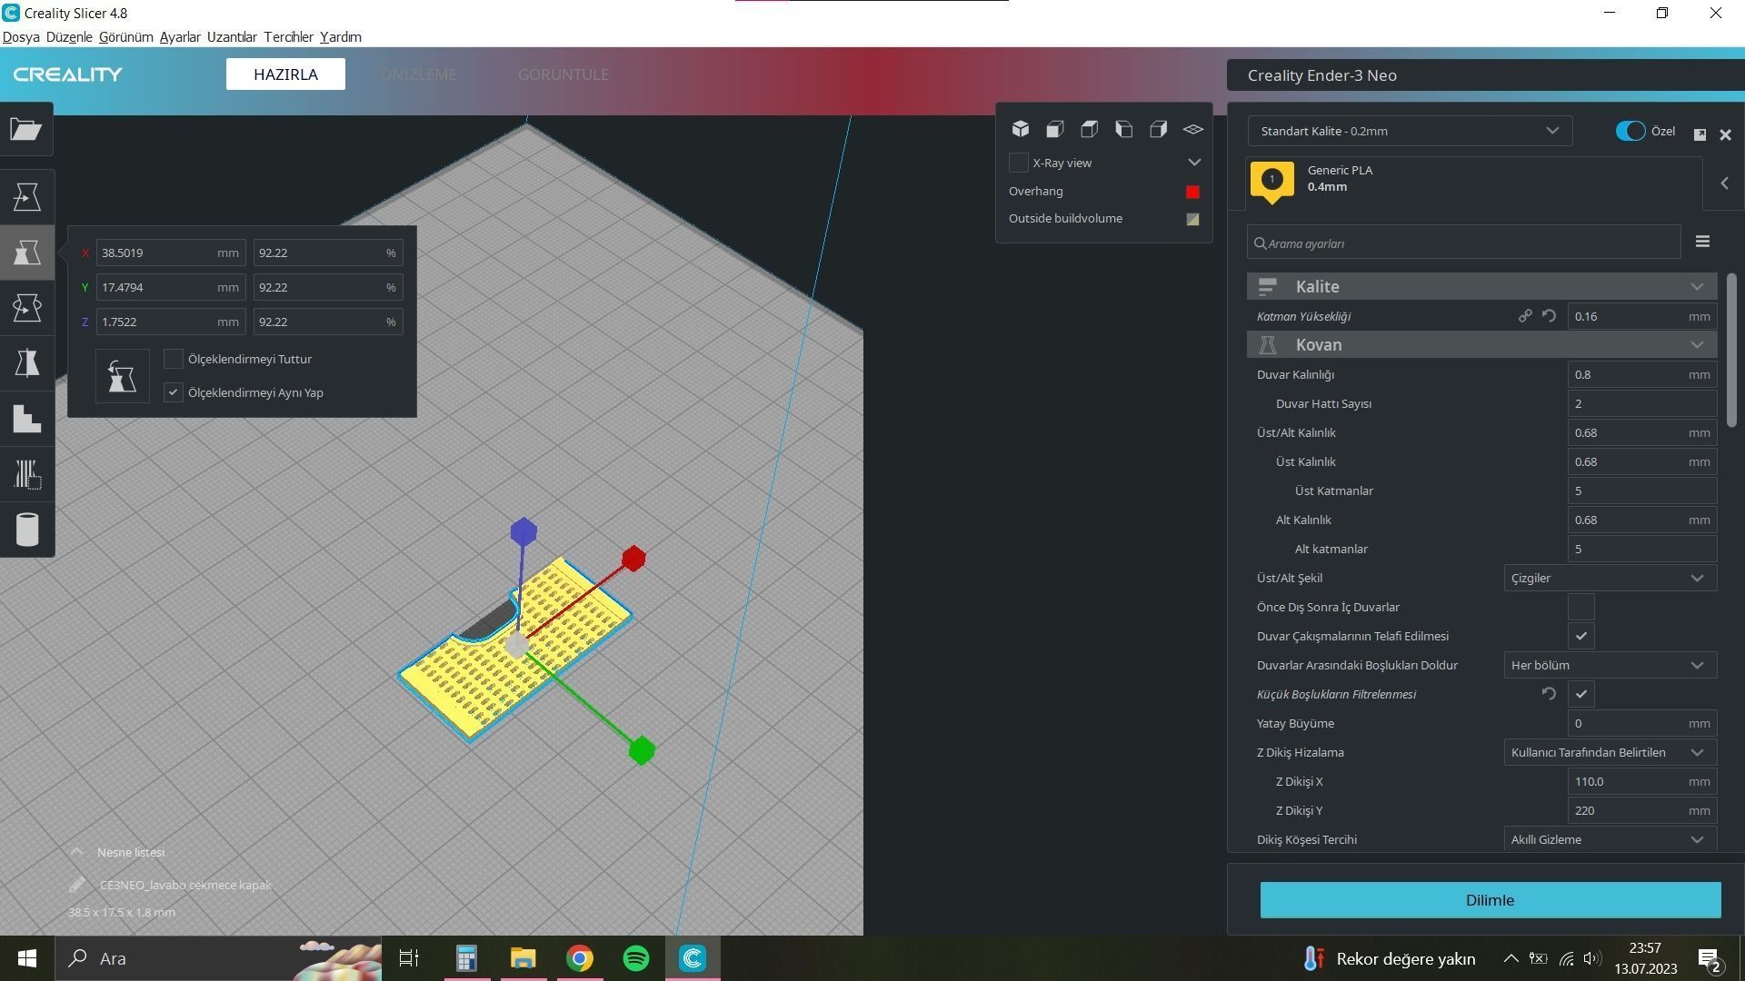Switch to the ÖNİZLEME tab

tap(418, 74)
